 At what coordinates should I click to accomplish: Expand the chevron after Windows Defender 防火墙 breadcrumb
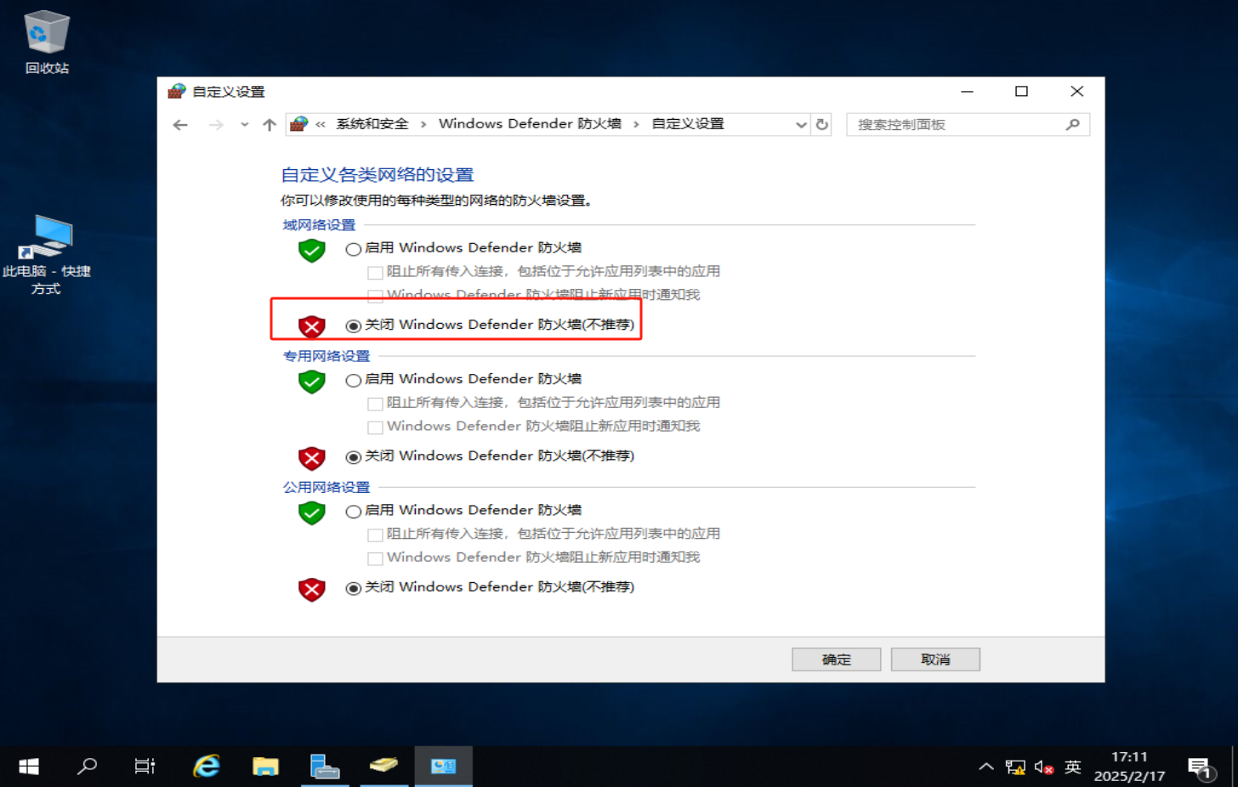coord(636,124)
